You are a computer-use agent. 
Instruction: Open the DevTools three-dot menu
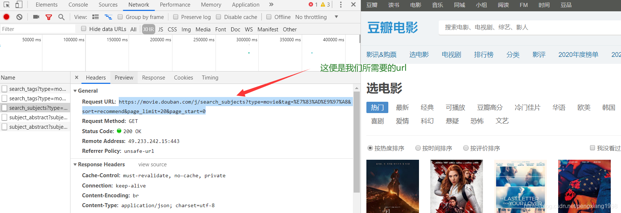pyautogui.click(x=341, y=5)
